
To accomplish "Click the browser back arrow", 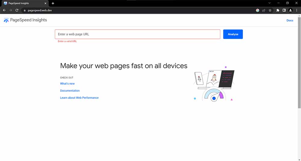I will tap(4, 10).
